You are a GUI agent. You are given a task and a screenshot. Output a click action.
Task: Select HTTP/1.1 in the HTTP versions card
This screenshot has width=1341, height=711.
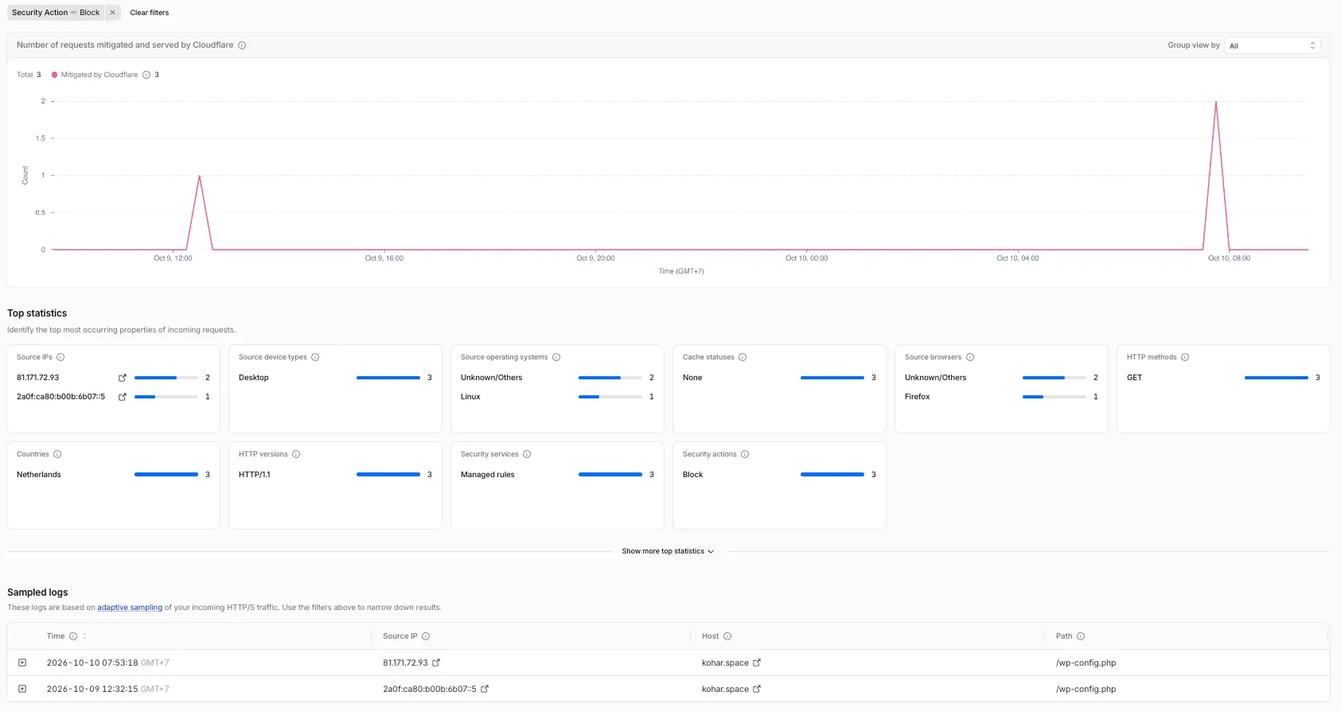coord(255,475)
